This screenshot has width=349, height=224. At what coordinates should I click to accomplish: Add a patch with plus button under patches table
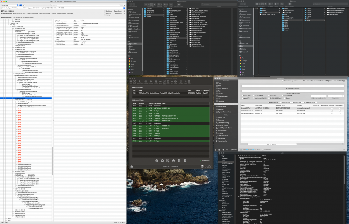coord(244,144)
